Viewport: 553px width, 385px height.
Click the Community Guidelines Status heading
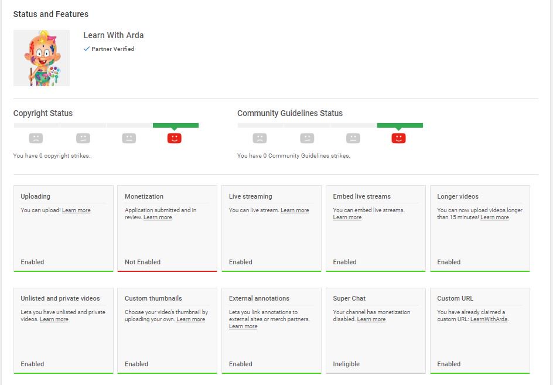click(290, 113)
